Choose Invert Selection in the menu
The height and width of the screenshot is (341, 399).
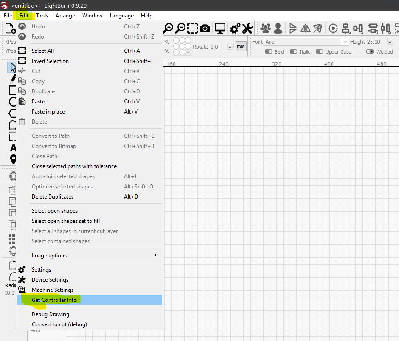click(x=89, y=61)
